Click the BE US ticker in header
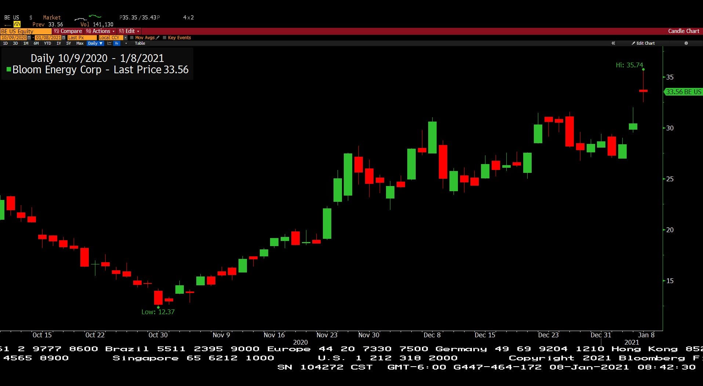The height and width of the screenshot is (386, 703). [12, 18]
